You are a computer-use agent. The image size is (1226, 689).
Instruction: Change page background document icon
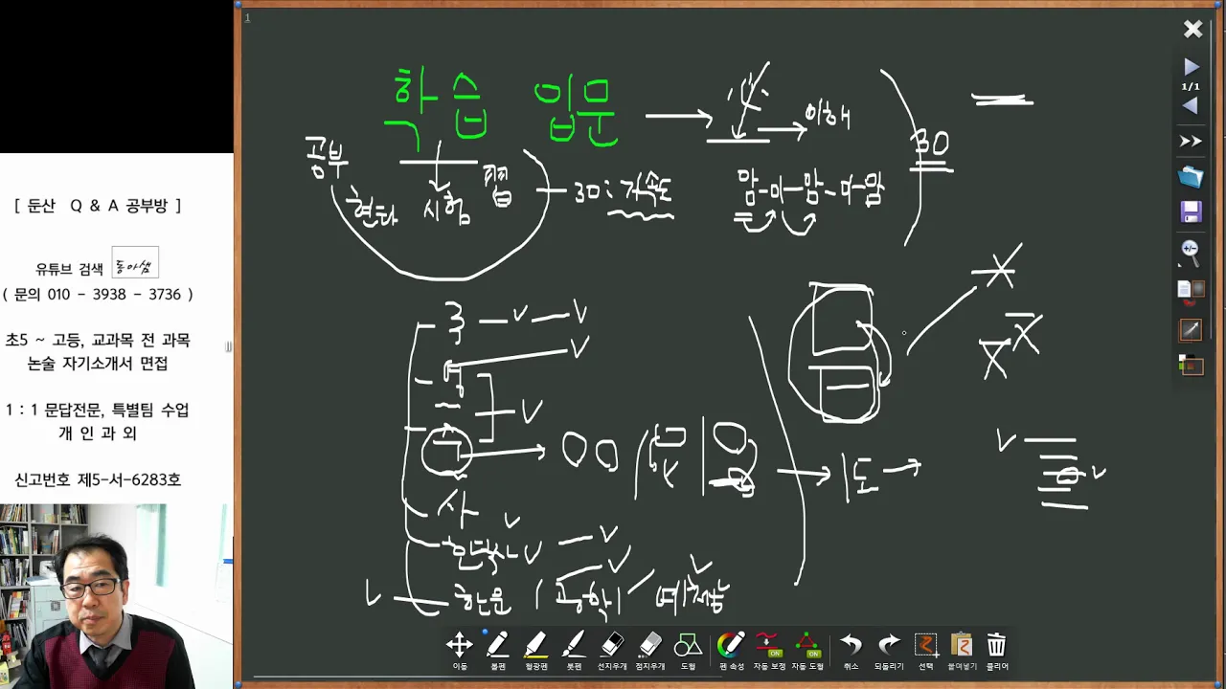pyautogui.click(x=1191, y=289)
